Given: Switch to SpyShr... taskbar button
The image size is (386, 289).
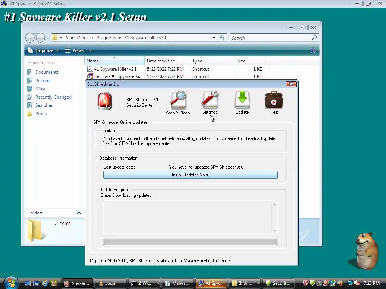Looking at the screenshot, I should tap(77, 283).
